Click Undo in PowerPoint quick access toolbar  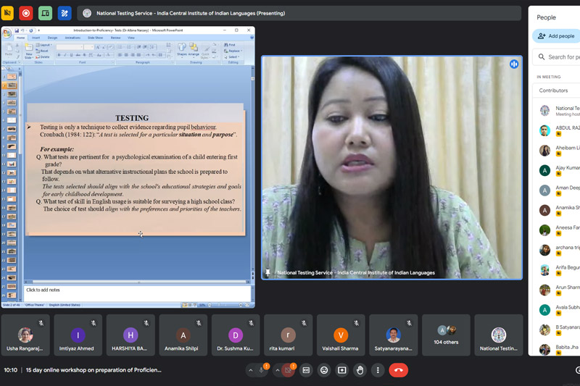[x=22, y=30]
